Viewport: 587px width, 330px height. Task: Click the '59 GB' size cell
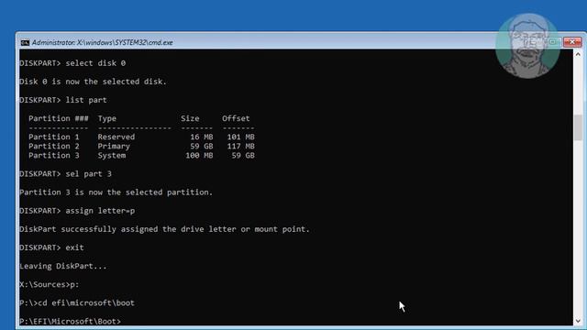point(202,146)
